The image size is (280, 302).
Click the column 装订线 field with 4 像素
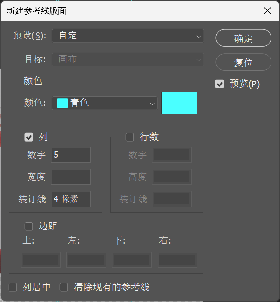(71, 199)
